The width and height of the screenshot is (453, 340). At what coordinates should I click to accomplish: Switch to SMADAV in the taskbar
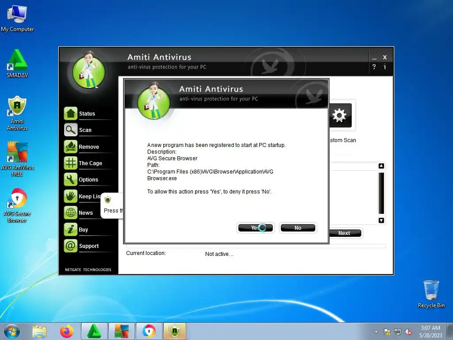[x=94, y=331]
